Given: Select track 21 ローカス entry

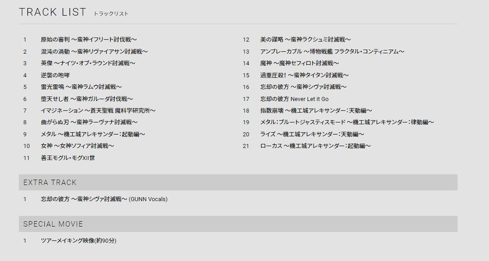Looking at the screenshot, I should point(316,146).
